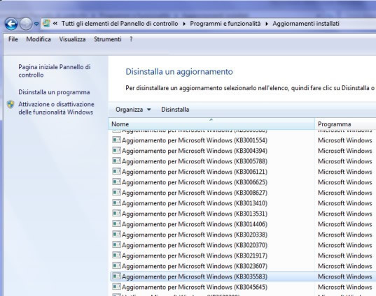Click 'Tutti gli elementi del Pannello di controllo' breadcrumb
The width and height of the screenshot is (376, 296).
[120, 24]
